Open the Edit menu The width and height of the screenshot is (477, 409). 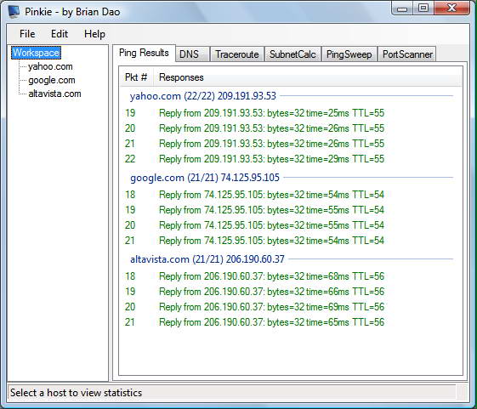pyautogui.click(x=60, y=34)
